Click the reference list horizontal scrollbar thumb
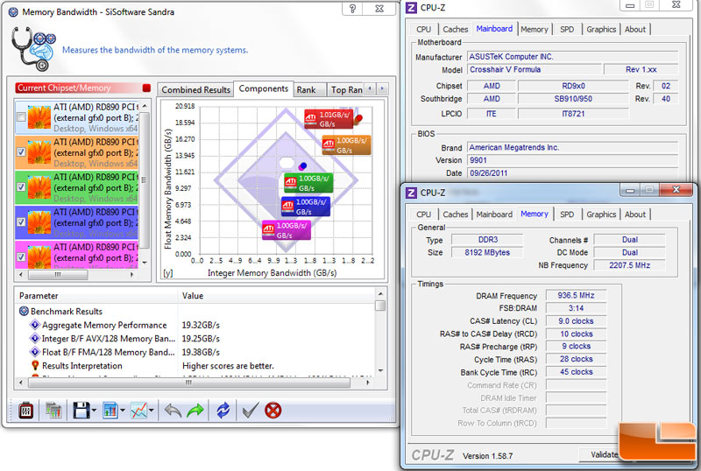701x471 pixels. pyautogui.click(x=58, y=274)
